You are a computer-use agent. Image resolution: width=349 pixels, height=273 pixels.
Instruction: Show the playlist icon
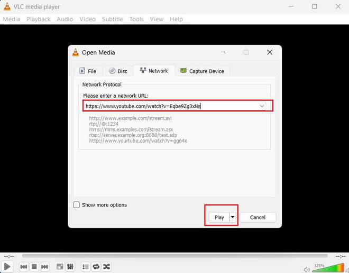click(x=86, y=267)
